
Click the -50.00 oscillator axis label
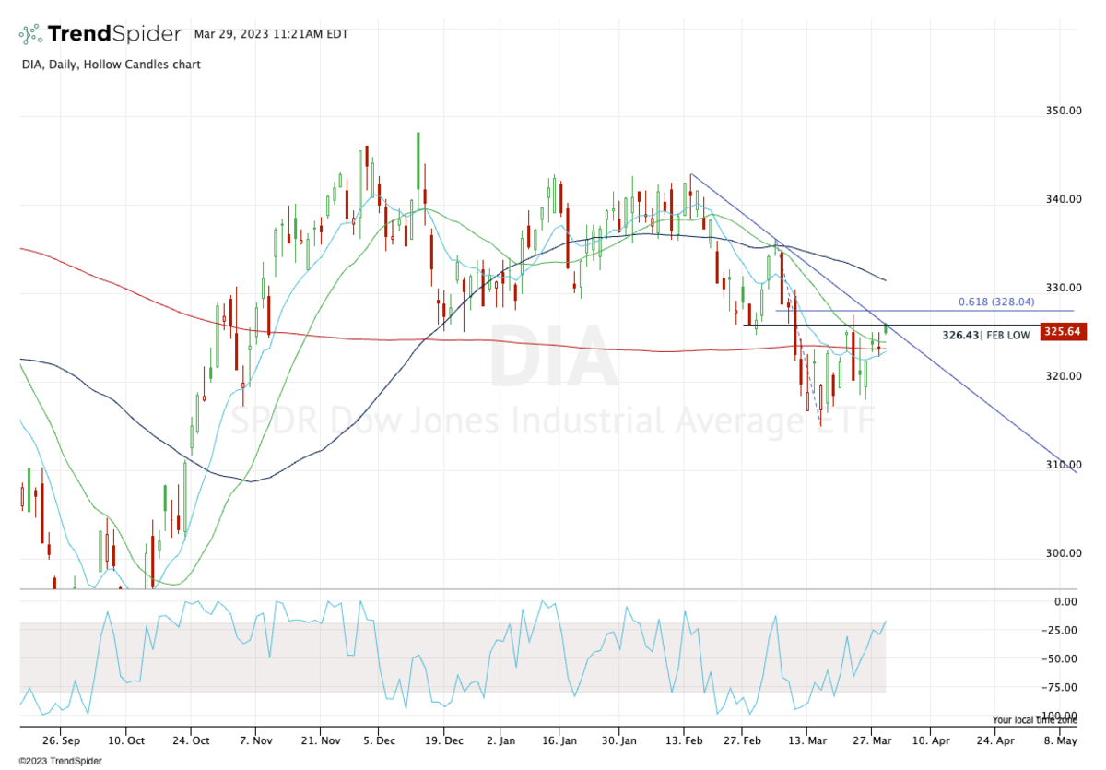tap(1062, 658)
